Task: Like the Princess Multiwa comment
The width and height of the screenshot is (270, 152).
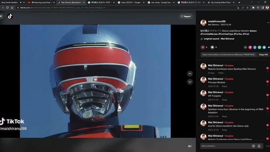Action: (x=267, y=82)
